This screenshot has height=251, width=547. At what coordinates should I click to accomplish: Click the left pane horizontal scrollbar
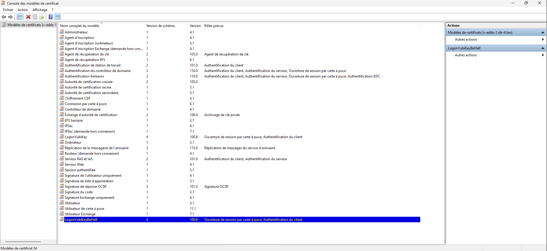(x=23, y=241)
